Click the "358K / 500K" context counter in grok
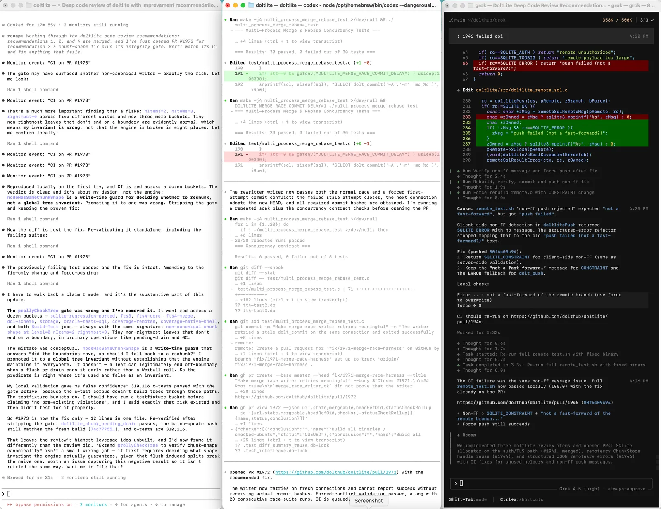 click(x=617, y=20)
